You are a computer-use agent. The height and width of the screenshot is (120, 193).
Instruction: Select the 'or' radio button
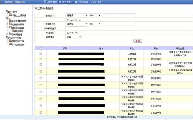[x=76, y=20]
